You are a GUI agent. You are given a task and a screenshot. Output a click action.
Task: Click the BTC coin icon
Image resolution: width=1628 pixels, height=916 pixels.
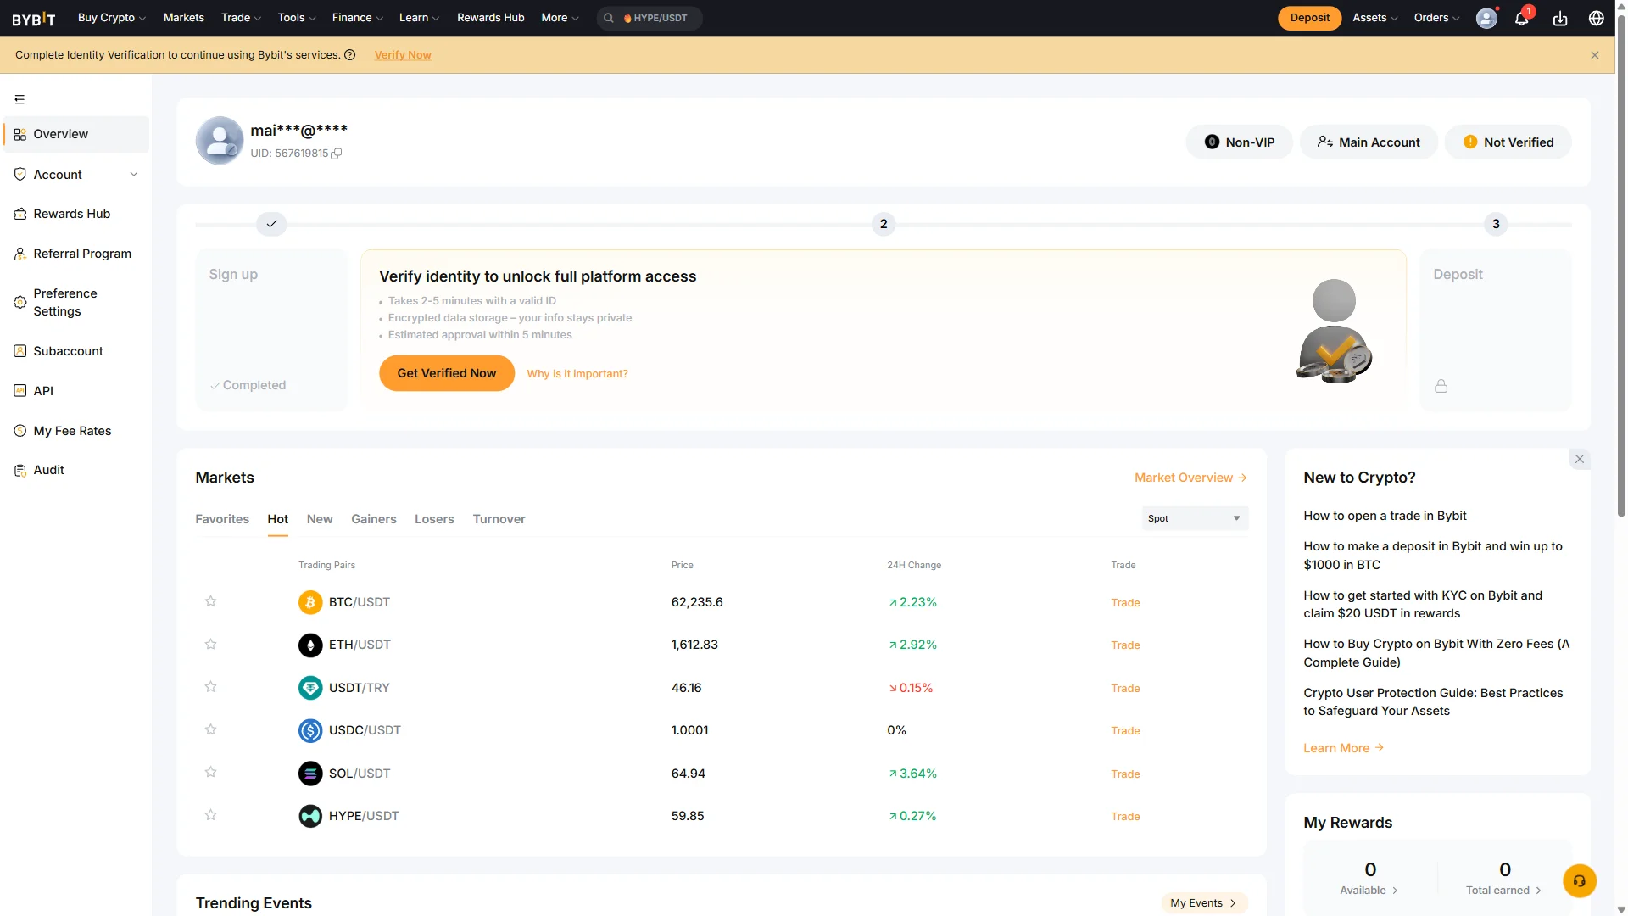310,602
